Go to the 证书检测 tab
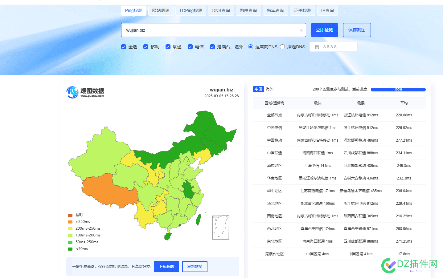The height and width of the screenshot is (278, 443). coord(302,10)
